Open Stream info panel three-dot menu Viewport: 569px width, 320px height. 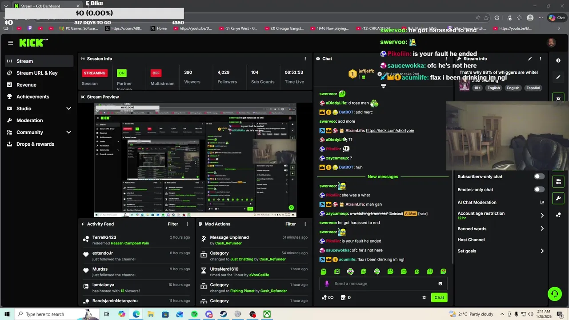pyautogui.click(x=541, y=59)
